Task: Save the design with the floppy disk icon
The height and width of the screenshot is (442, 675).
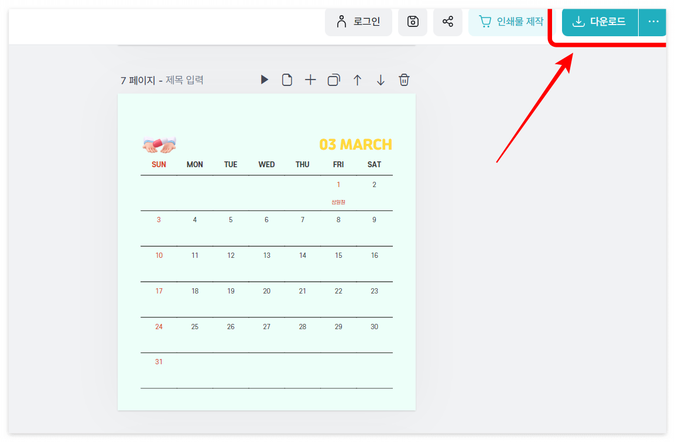Action: tap(413, 21)
